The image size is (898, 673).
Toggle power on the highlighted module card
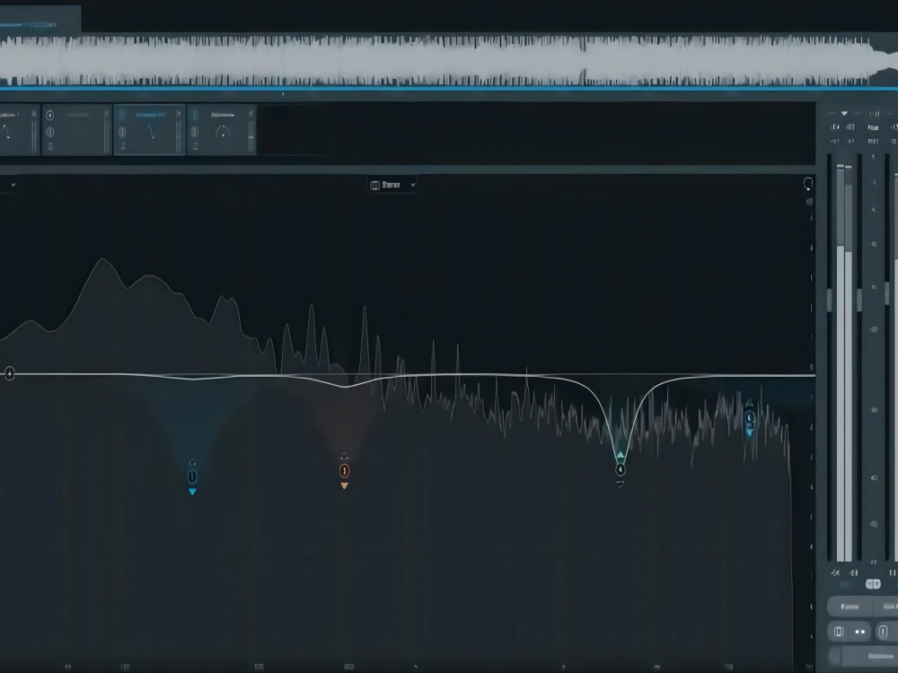click(122, 115)
